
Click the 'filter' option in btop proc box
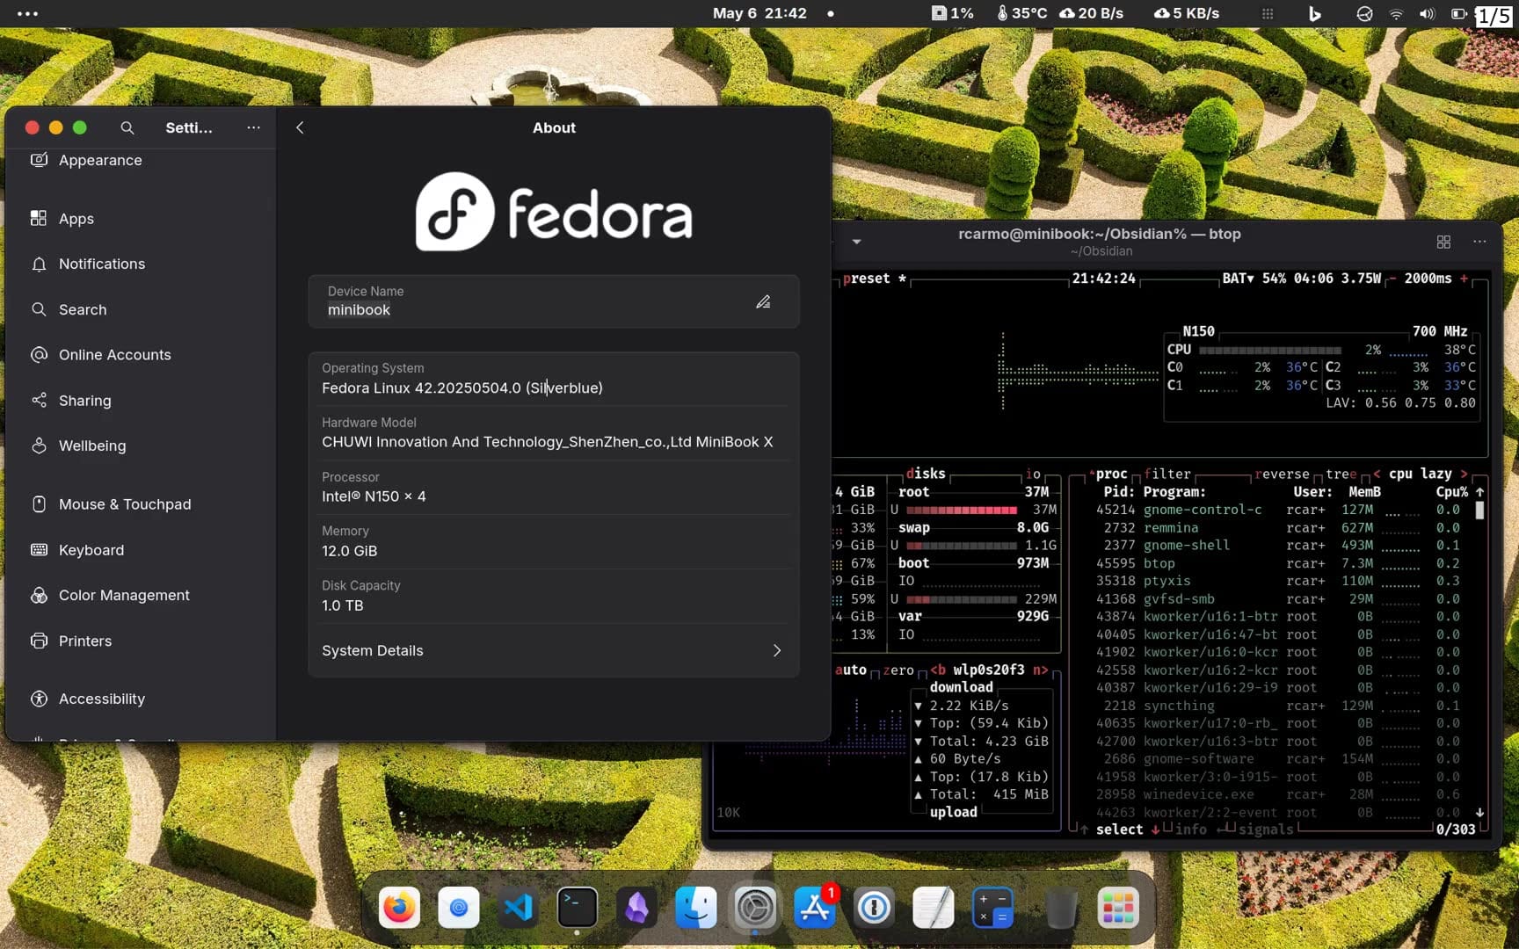click(x=1167, y=474)
